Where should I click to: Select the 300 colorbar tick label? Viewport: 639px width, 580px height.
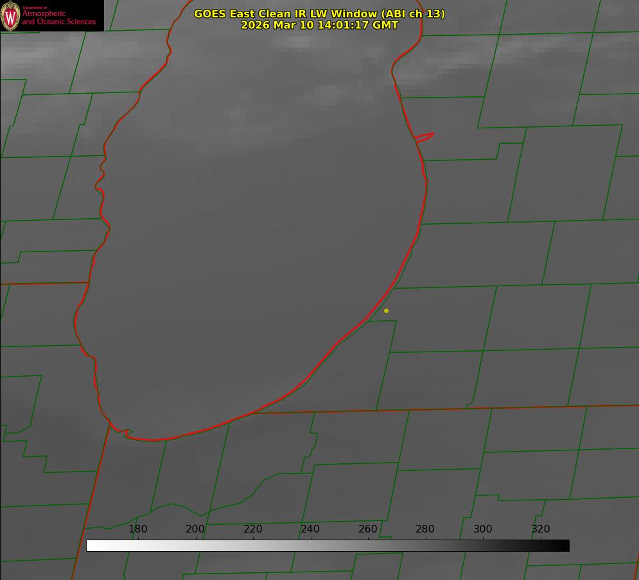pyautogui.click(x=483, y=529)
